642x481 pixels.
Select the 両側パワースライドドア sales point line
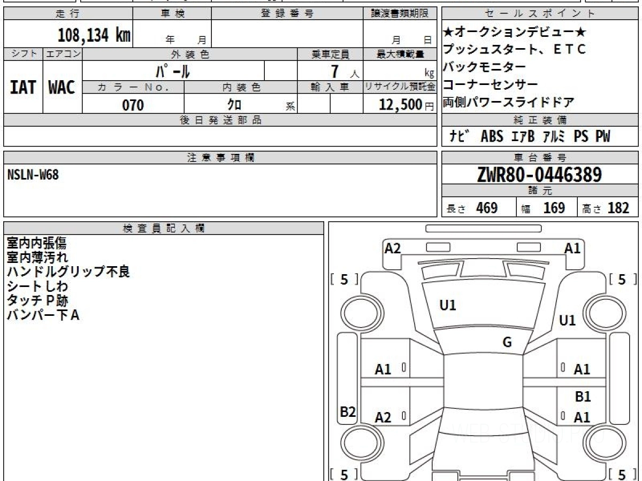[509, 102]
